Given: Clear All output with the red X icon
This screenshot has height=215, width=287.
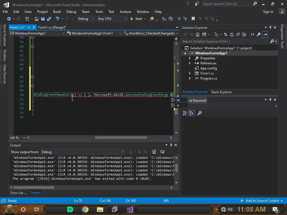Looking at the screenshot, I should point(154,152).
